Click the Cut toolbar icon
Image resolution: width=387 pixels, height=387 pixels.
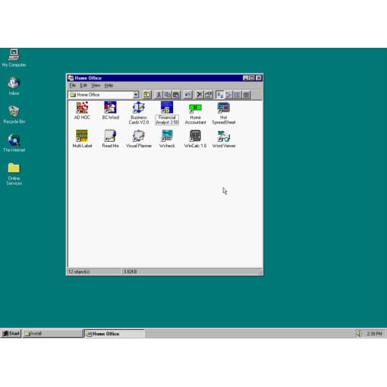pos(159,95)
